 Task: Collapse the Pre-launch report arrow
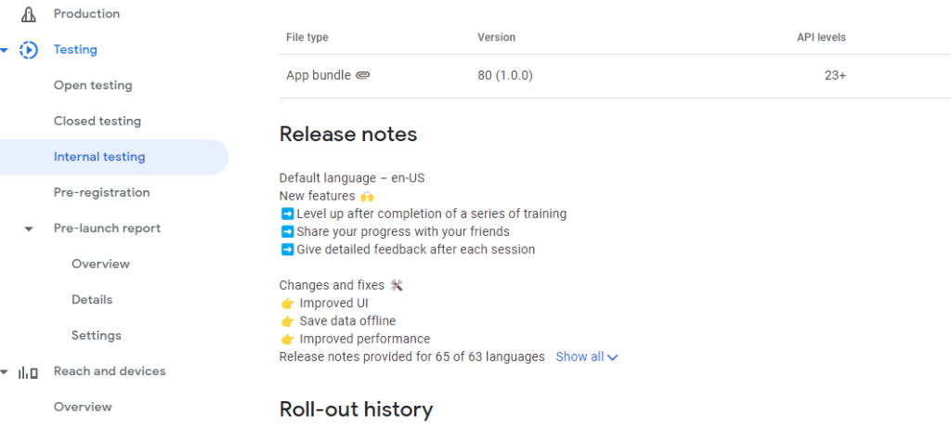tap(29, 229)
